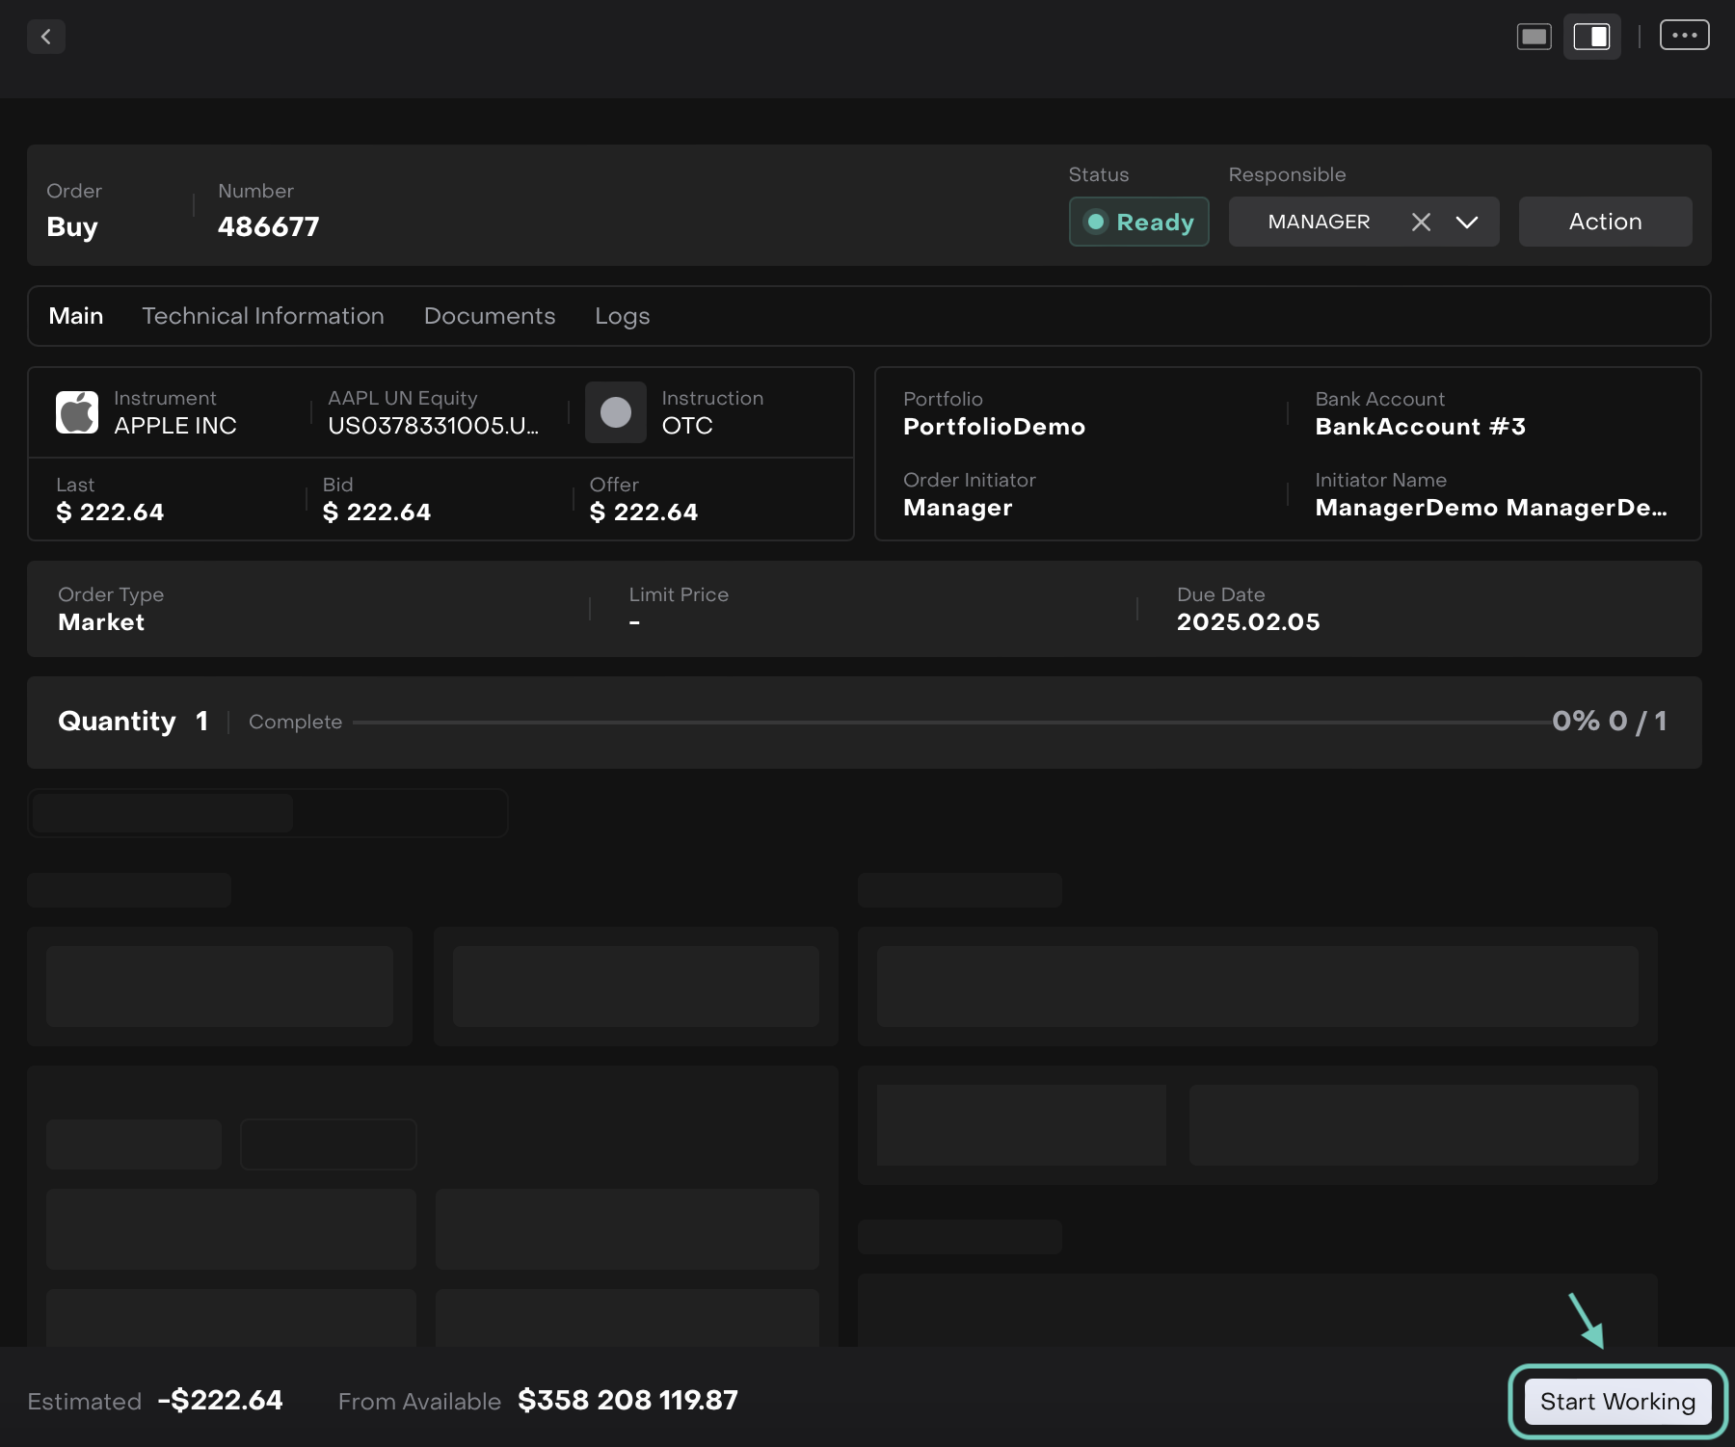View the Logs tab
The image size is (1735, 1447).
pyautogui.click(x=622, y=316)
